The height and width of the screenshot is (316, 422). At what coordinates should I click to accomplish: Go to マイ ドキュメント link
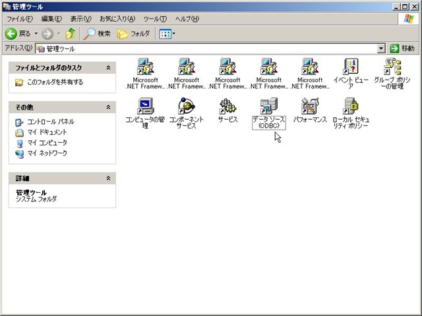pyautogui.click(x=47, y=132)
